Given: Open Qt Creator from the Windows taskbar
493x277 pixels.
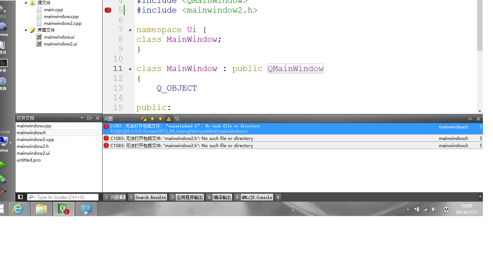Looking at the screenshot, I should click(x=64, y=209).
